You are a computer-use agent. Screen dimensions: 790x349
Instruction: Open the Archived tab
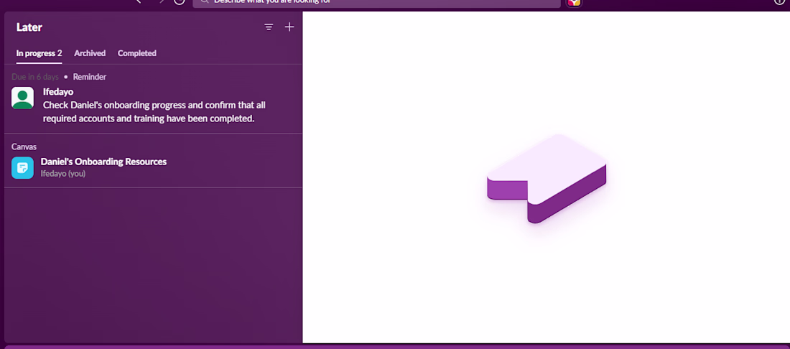90,53
